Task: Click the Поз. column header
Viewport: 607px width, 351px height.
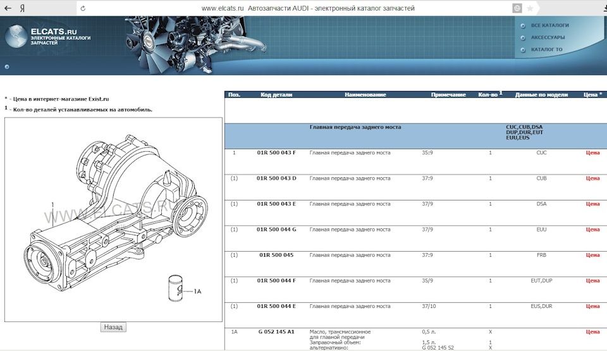Action: tap(234, 94)
